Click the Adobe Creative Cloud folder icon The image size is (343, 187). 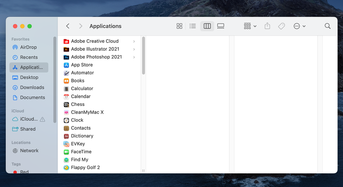[x=66, y=41]
